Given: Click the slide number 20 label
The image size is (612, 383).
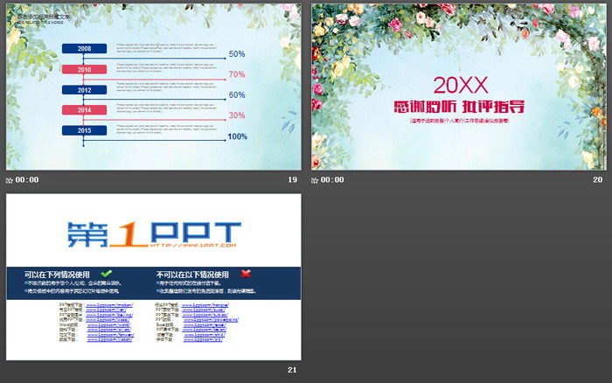Looking at the screenshot, I should point(598,180).
